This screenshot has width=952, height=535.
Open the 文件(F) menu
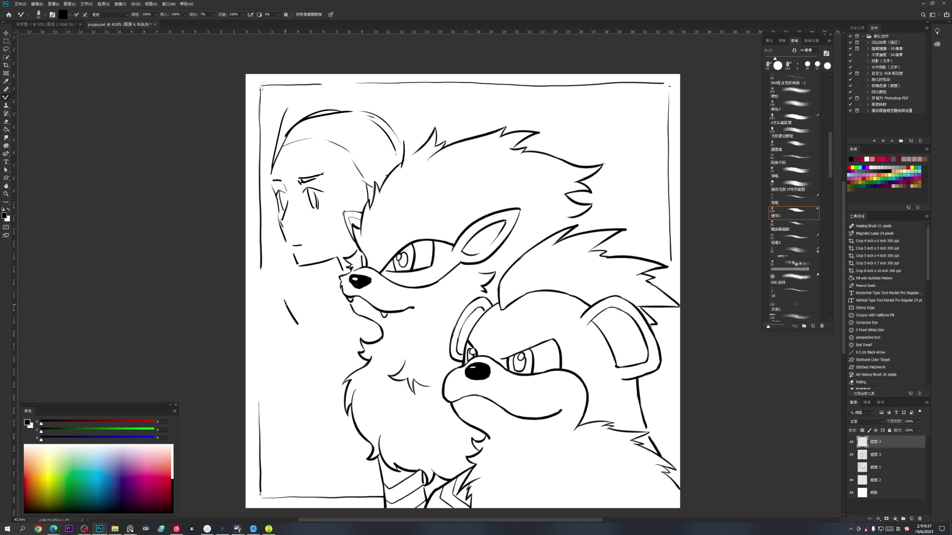(20, 4)
